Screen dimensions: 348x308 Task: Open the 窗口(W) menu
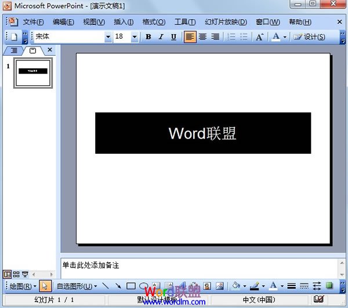[267, 22]
